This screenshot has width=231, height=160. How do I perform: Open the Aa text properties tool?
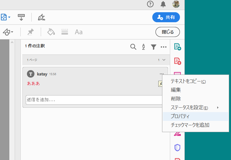pos(79,32)
